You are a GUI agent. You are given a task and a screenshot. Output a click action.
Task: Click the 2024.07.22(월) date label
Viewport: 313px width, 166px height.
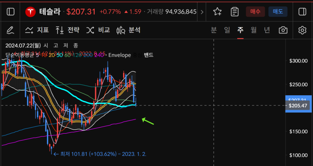23,46
